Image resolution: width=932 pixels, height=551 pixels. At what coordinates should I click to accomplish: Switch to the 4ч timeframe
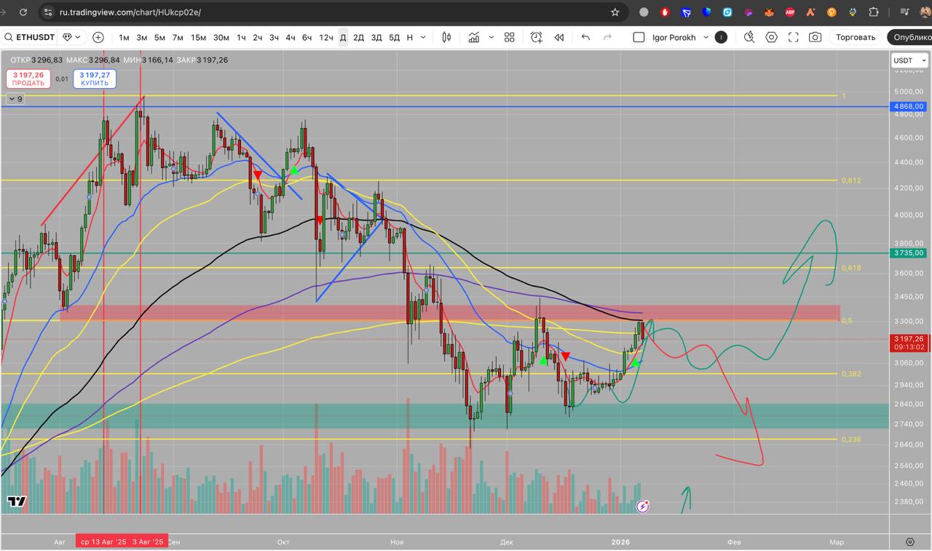pyautogui.click(x=291, y=37)
